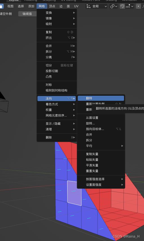Select the highlighted 法向 entry

pyautogui.click(x=57, y=99)
